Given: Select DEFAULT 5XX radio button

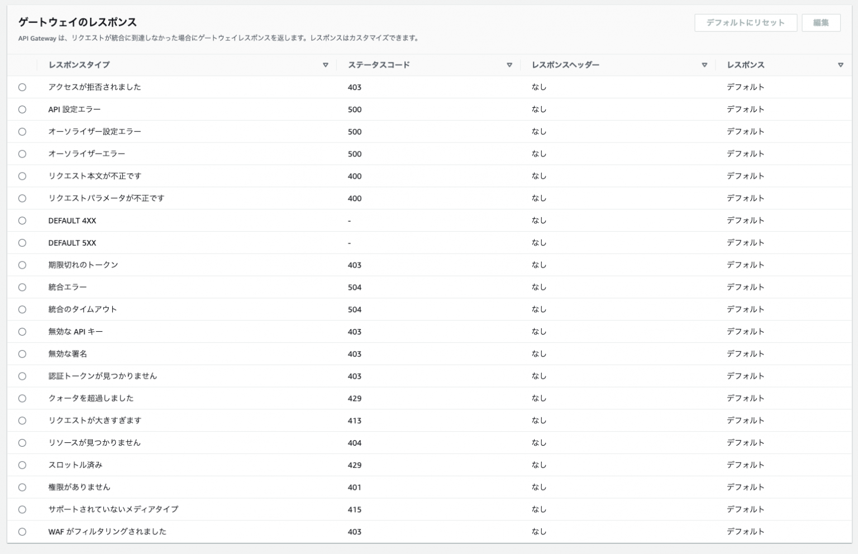Looking at the screenshot, I should (x=22, y=243).
